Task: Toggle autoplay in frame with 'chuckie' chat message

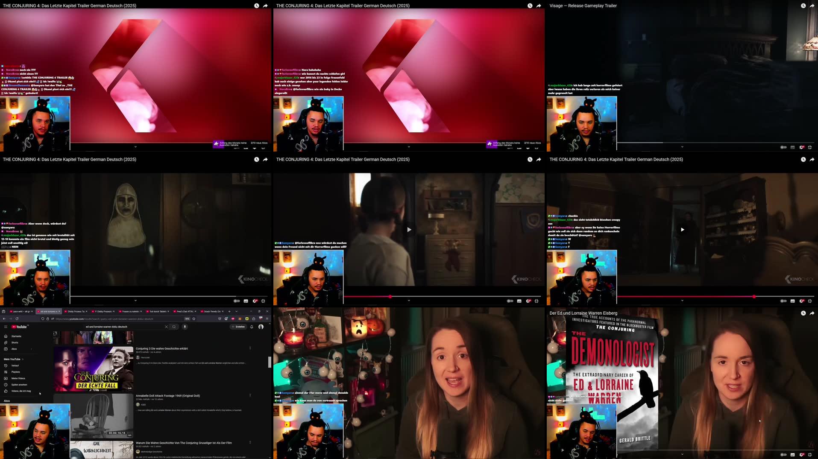Action: [783, 301]
